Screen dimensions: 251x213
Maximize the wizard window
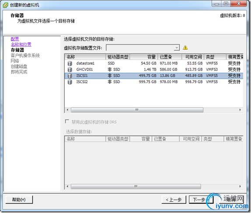point(226,3)
